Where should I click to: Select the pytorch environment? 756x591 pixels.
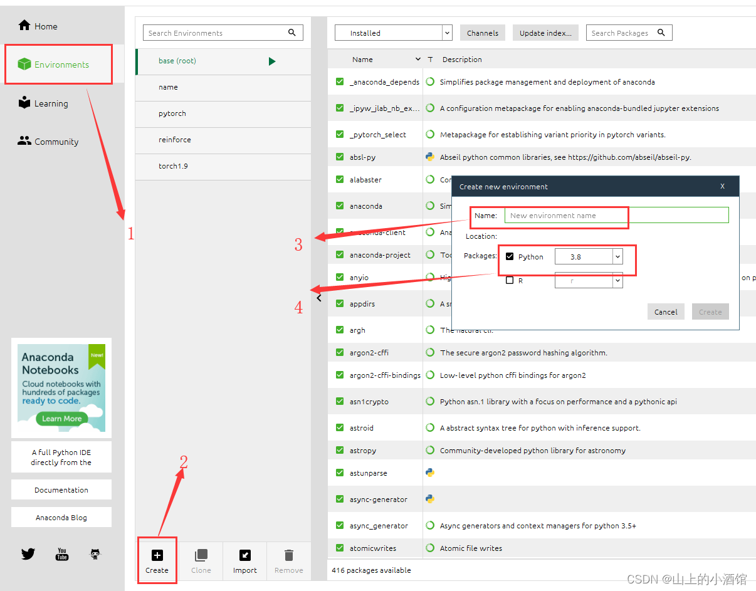(x=223, y=113)
